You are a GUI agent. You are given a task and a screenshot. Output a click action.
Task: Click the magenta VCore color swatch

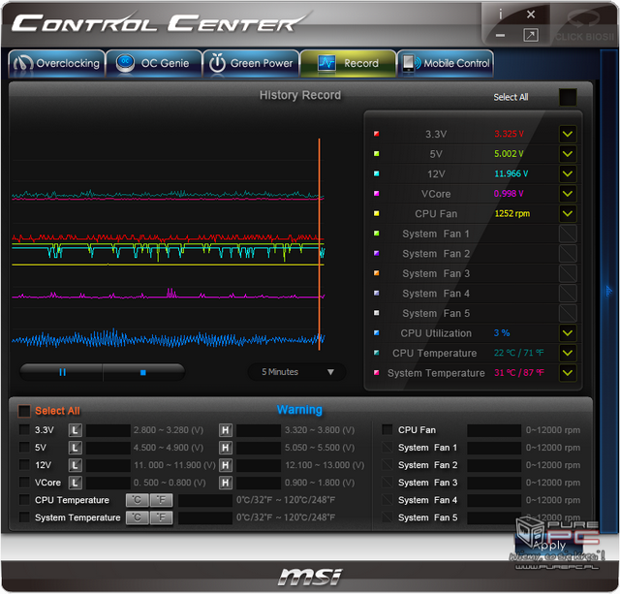377,194
